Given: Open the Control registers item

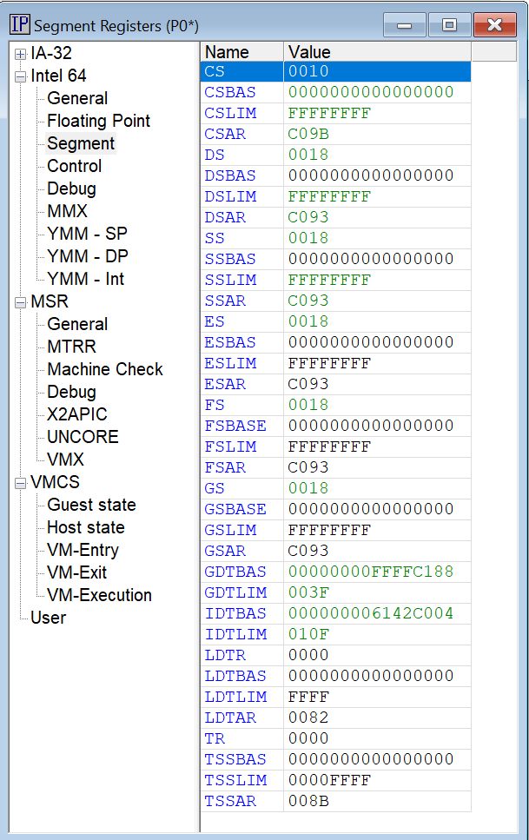Looking at the screenshot, I should (x=75, y=166).
